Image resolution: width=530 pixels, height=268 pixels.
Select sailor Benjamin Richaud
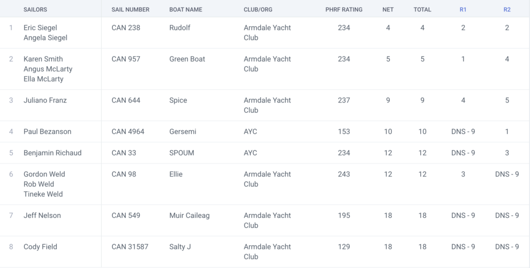[x=52, y=153]
